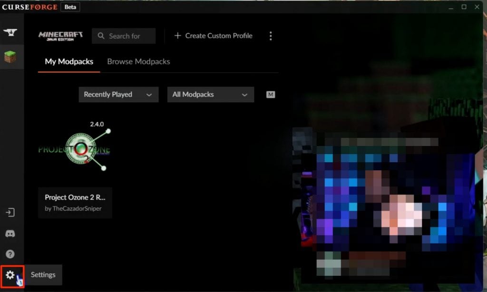Open the help question mark icon
The width and height of the screenshot is (487, 292).
[x=10, y=254]
